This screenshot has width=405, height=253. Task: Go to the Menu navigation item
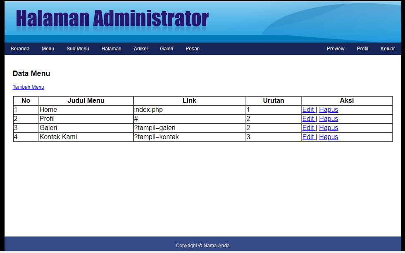[x=48, y=49]
